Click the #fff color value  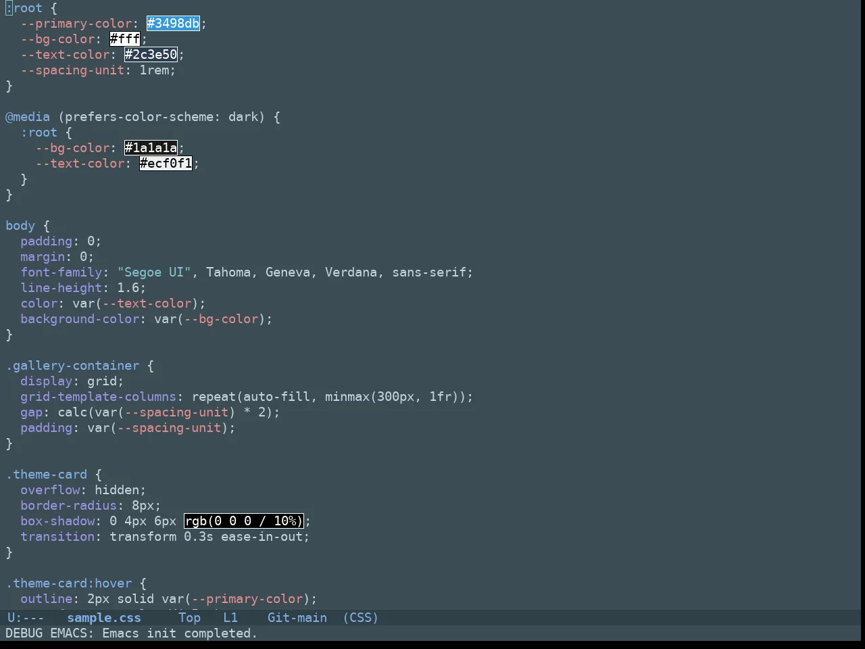[125, 39]
